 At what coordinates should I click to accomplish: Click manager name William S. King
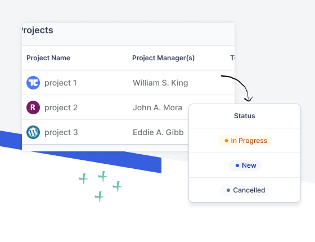(x=160, y=83)
